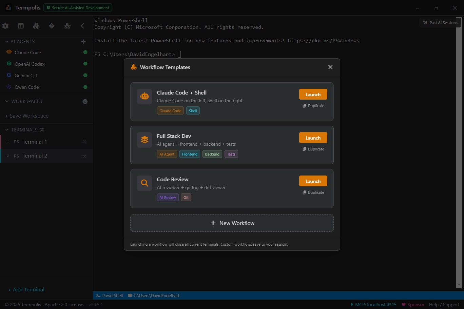Click the OpenAI Codex chip icon
The height and width of the screenshot is (309, 464).
9,64
